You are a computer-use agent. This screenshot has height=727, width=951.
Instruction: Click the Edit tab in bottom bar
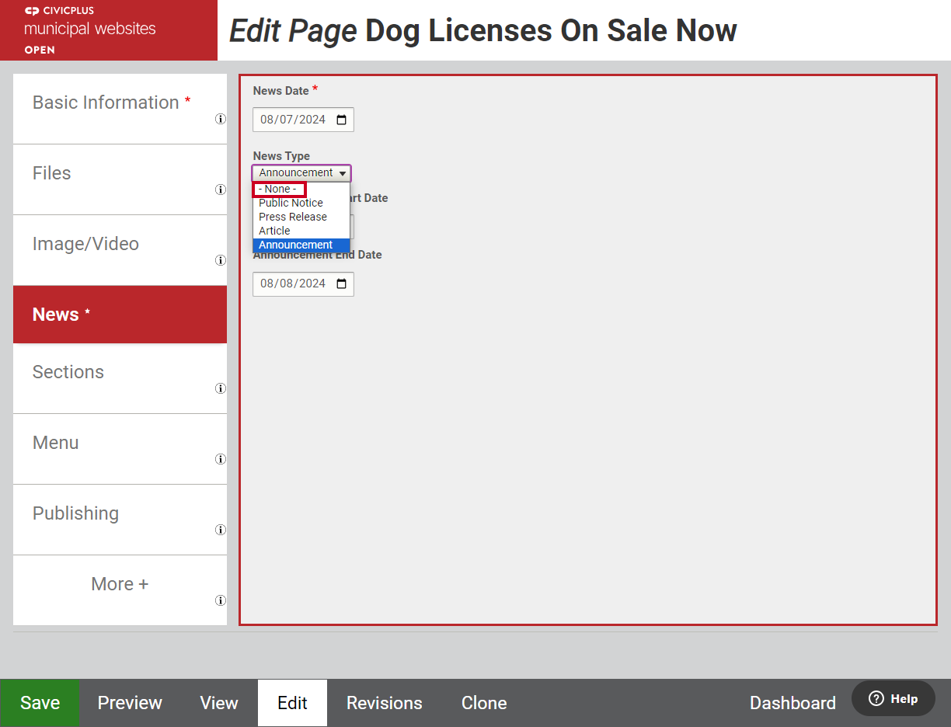tap(292, 703)
